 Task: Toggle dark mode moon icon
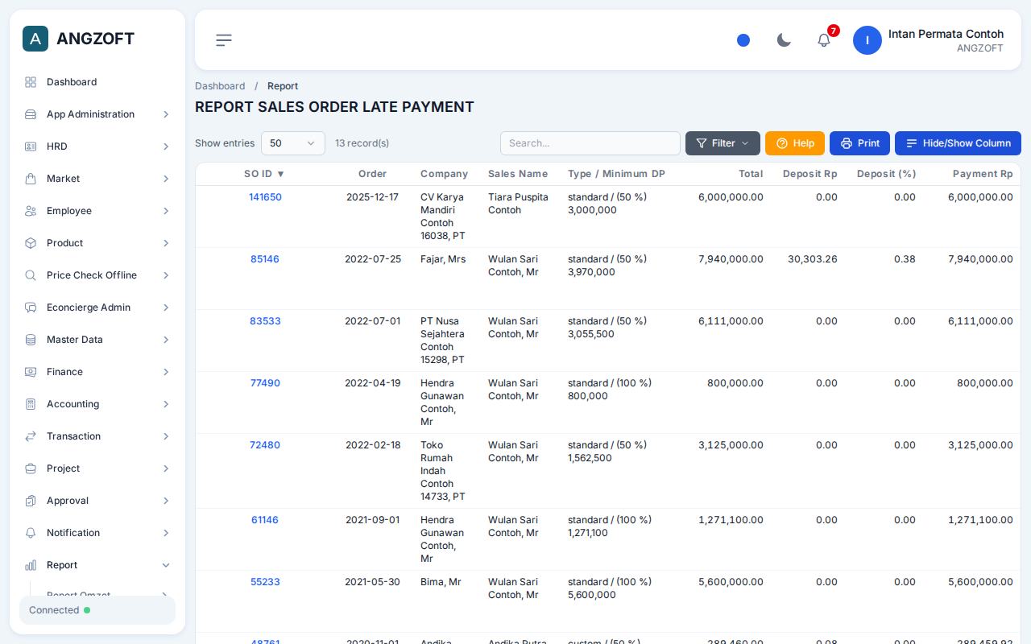click(x=784, y=40)
